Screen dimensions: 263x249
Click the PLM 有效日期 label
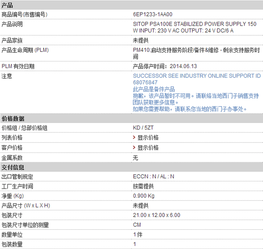(x=18, y=67)
